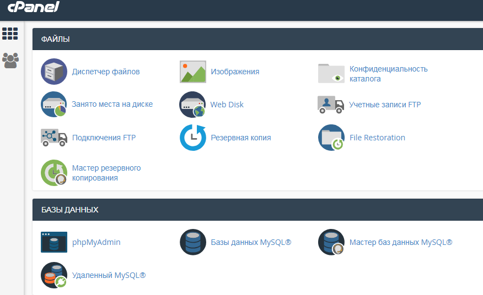Open the phpMyAdmin link

coord(96,242)
